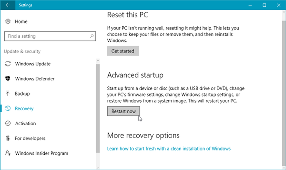Screen dimensions: 286x170
Task: Focus the Find a setting field
Action: point(50,36)
